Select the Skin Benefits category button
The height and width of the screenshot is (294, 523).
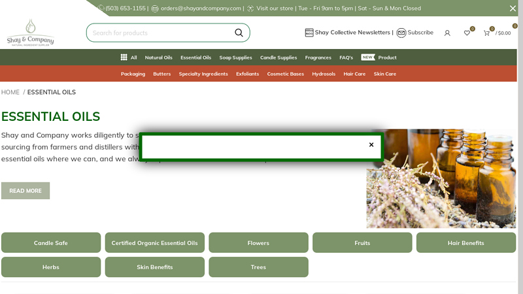coord(154,267)
